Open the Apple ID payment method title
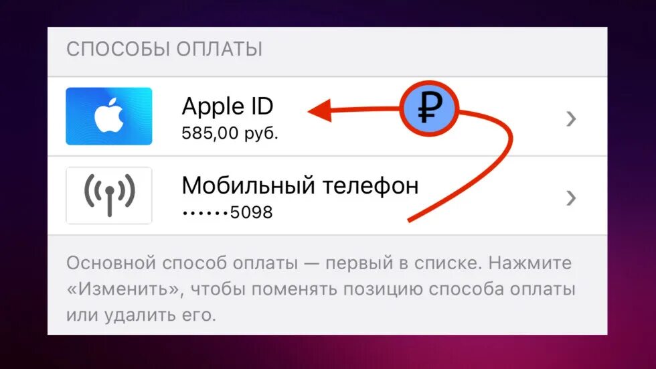This screenshot has width=656, height=369. pos(228,106)
